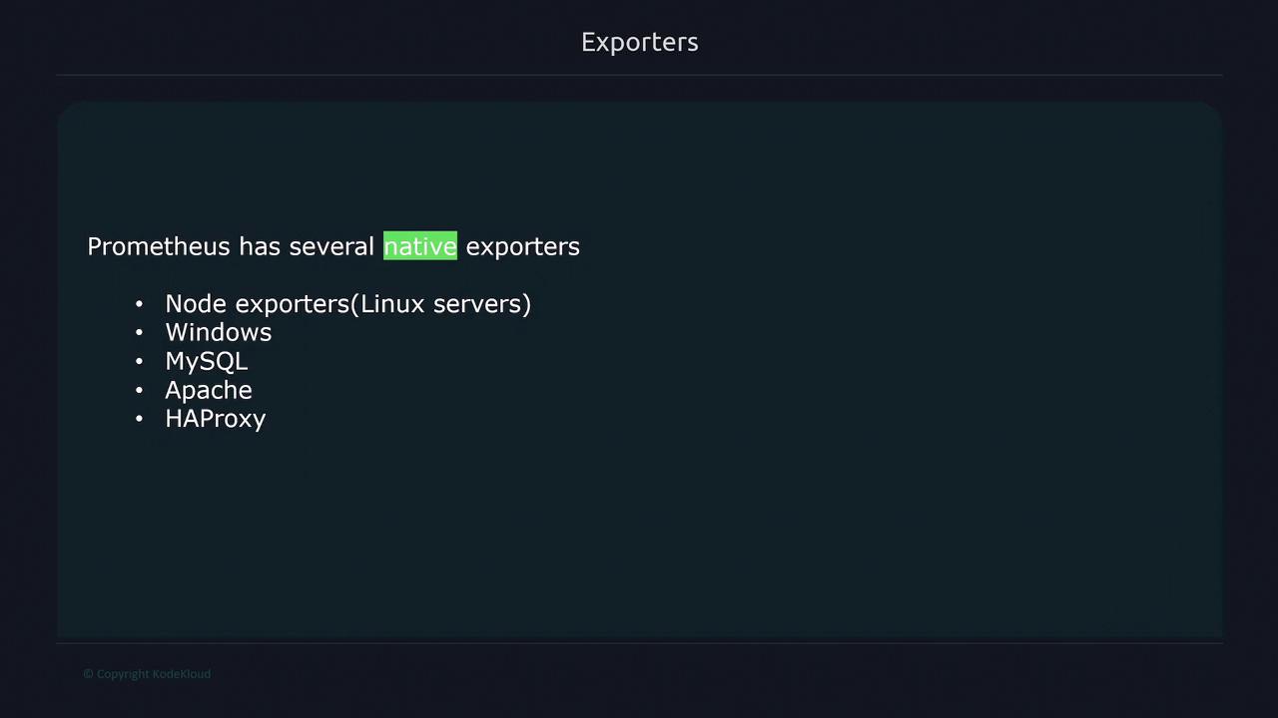Select the HAProxy list item

tap(215, 419)
